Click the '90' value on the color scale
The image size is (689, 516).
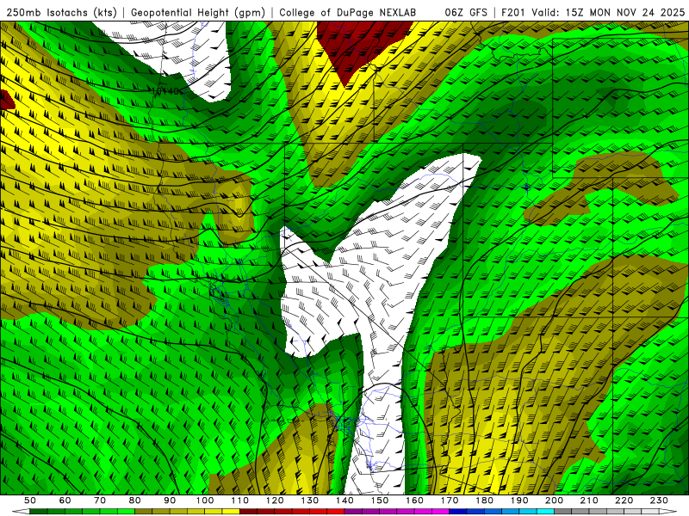170,501
